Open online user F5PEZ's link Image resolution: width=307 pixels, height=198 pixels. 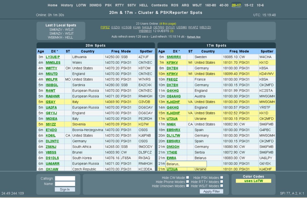point(105,27)
